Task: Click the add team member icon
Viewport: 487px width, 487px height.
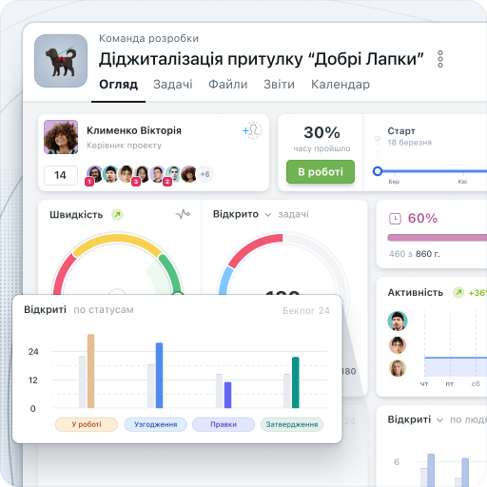Action: [252, 130]
